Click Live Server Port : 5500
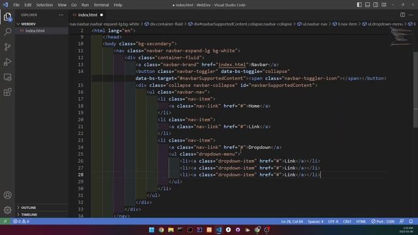This screenshot has width=418, height=235. point(383,221)
